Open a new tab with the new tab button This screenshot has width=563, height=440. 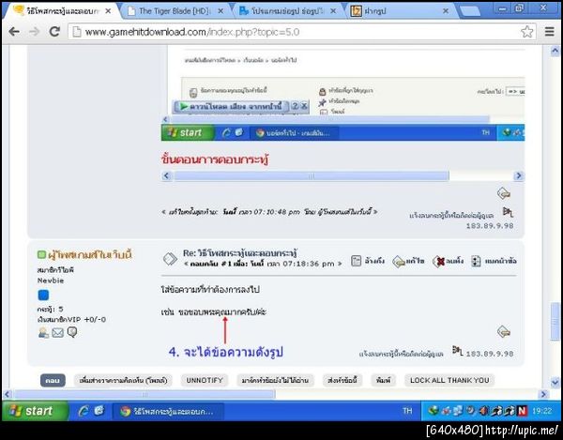(x=470, y=11)
